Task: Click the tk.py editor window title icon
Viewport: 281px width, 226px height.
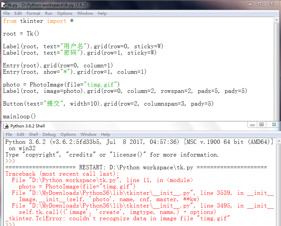Action: tap(4, 4)
